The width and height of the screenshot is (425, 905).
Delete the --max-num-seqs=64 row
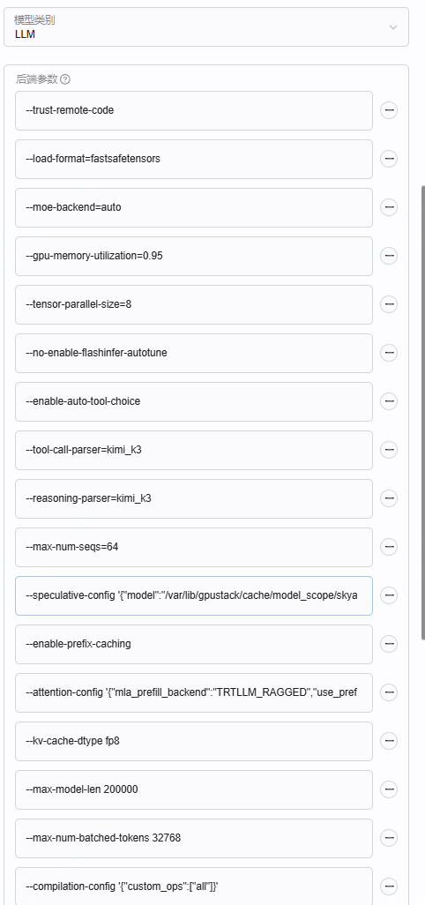pyautogui.click(x=389, y=546)
